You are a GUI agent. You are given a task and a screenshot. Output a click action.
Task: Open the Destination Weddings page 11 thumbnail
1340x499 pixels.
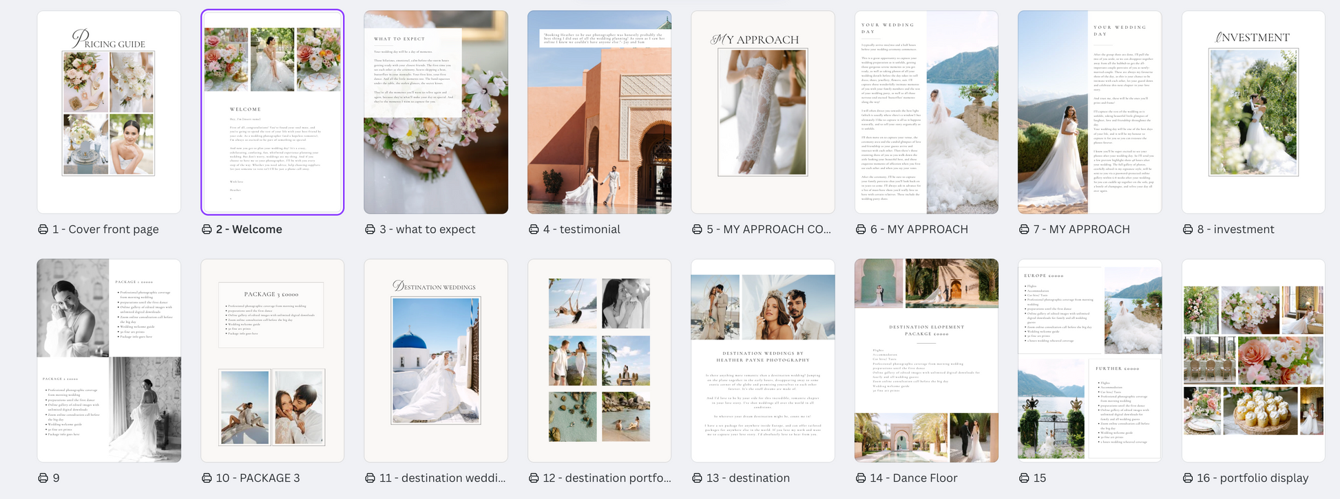click(436, 361)
